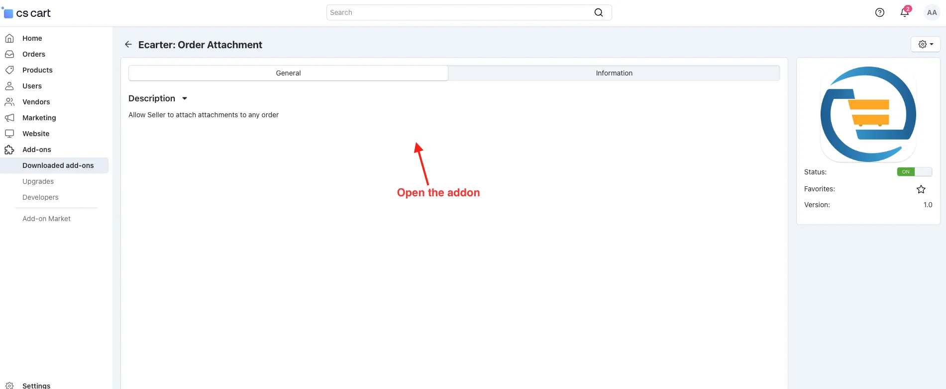The height and width of the screenshot is (389, 946).
Task: Open Marketing in the sidebar menu
Action: point(39,118)
